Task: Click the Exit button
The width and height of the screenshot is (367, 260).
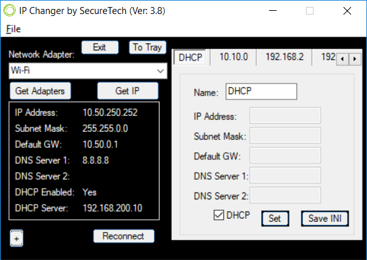Action: pos(100,47)
